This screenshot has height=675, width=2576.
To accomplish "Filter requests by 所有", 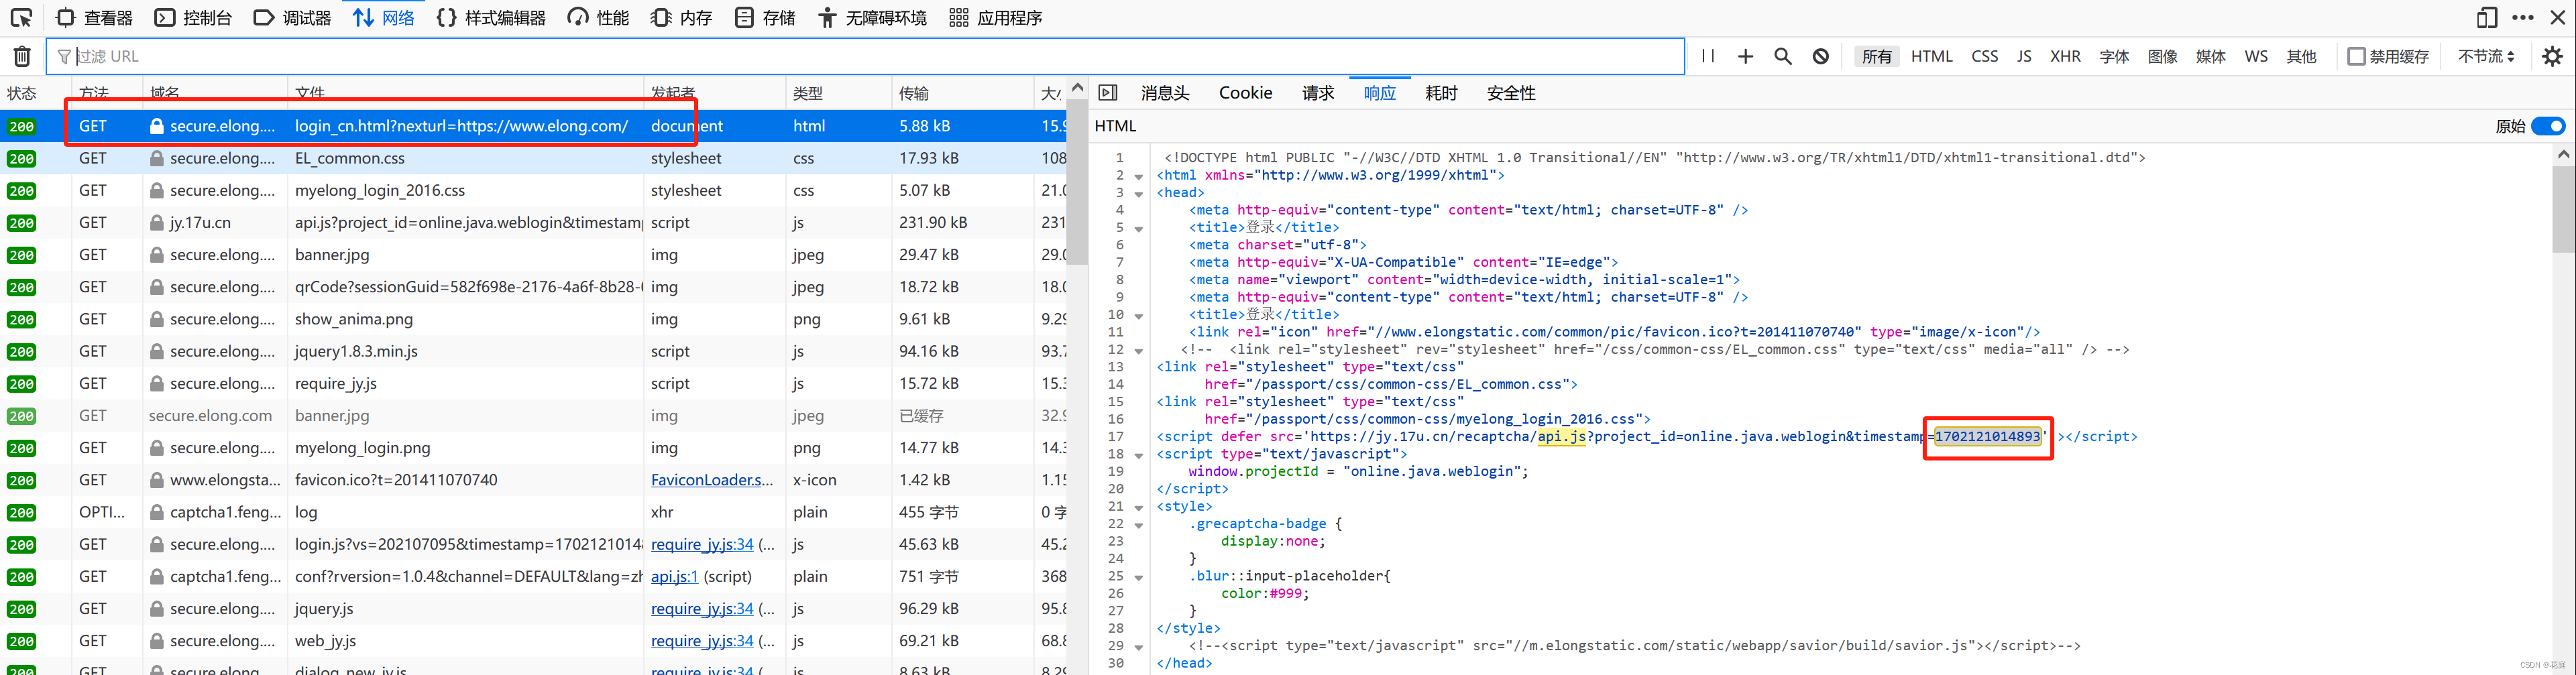I will pos(1876,56).
